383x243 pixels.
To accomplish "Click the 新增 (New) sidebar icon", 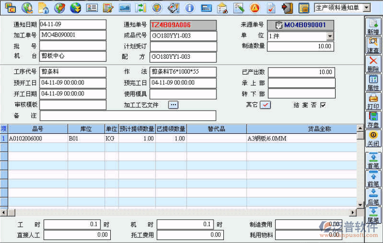I will [x=373, y=26].
